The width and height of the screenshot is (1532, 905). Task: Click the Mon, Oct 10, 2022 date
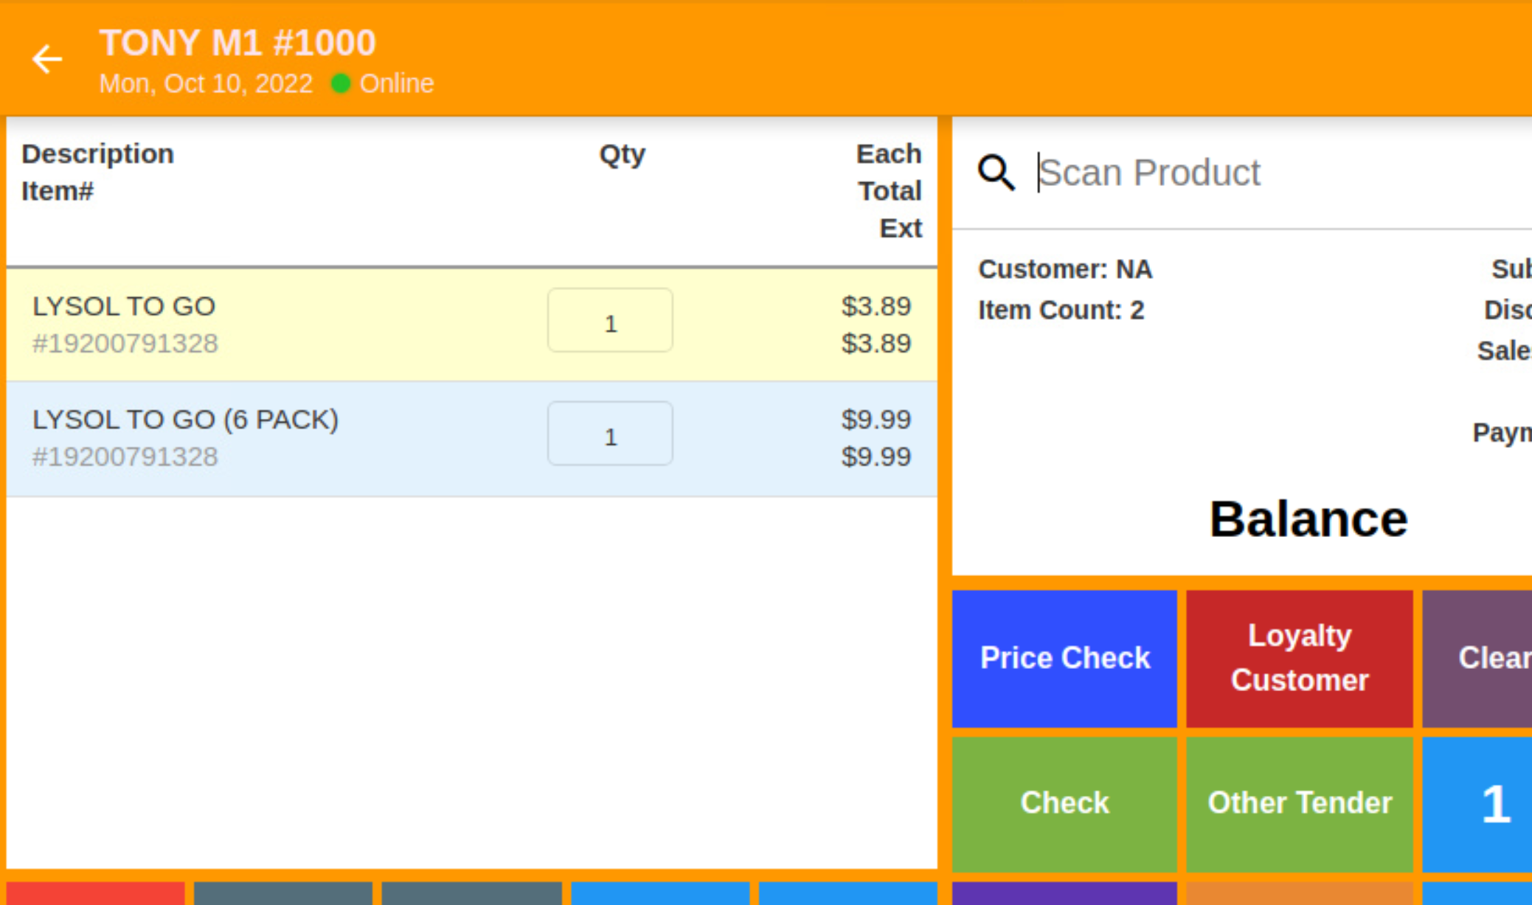point(206,83)
